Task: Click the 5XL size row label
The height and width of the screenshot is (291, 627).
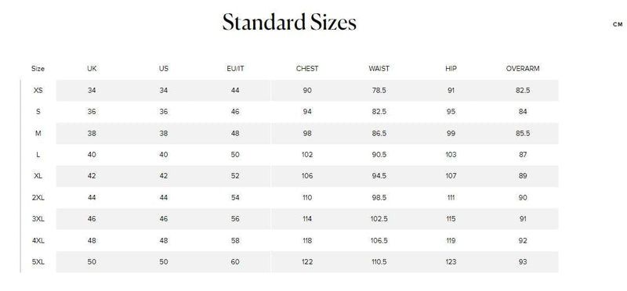Action: [38, 262]
